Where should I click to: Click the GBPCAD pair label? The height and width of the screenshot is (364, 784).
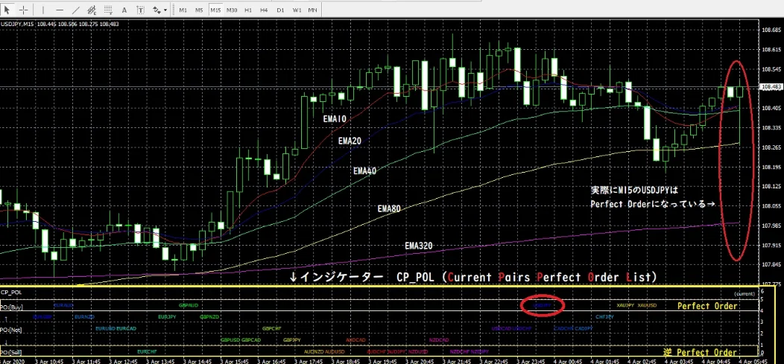pyautogui.click(x=251, y=340)
